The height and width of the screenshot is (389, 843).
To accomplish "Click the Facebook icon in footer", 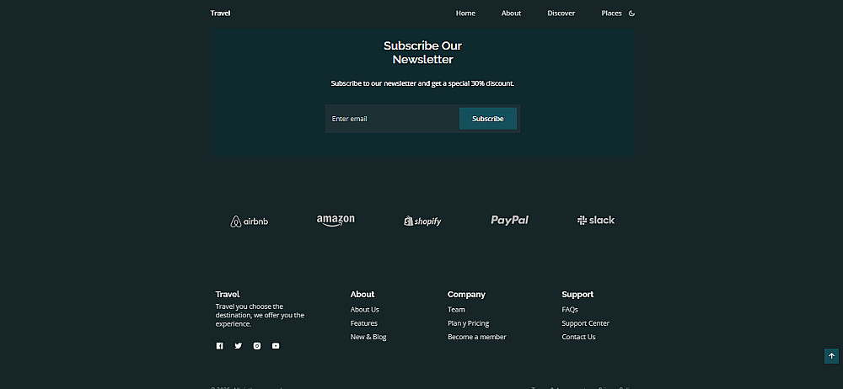I will pos(220,346).
